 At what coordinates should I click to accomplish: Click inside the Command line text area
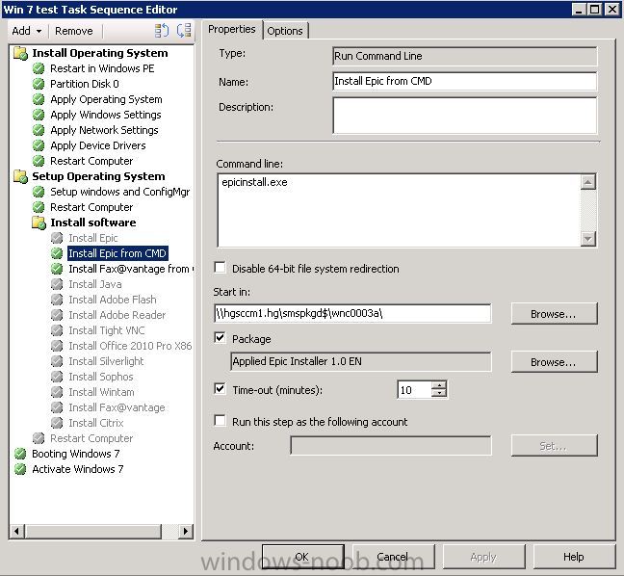(x=400, y=210)
